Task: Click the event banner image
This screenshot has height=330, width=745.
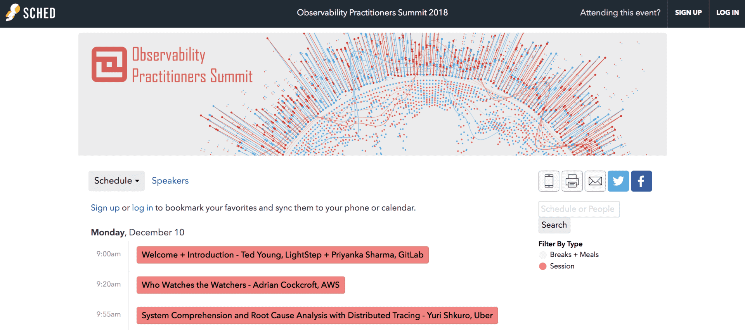Action: click(372, 94)
